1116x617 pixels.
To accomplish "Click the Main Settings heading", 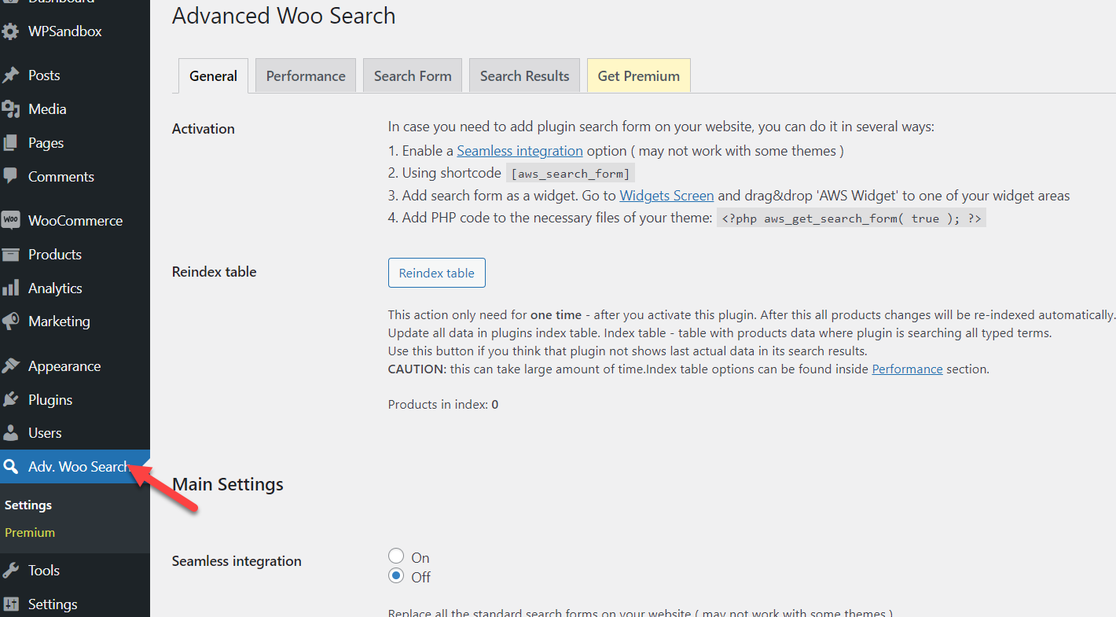I will (x=228, y=484).
